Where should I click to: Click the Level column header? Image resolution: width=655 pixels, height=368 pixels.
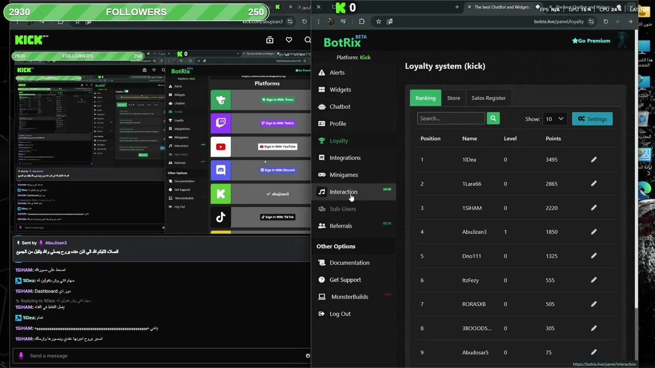[x=510, y=139]
